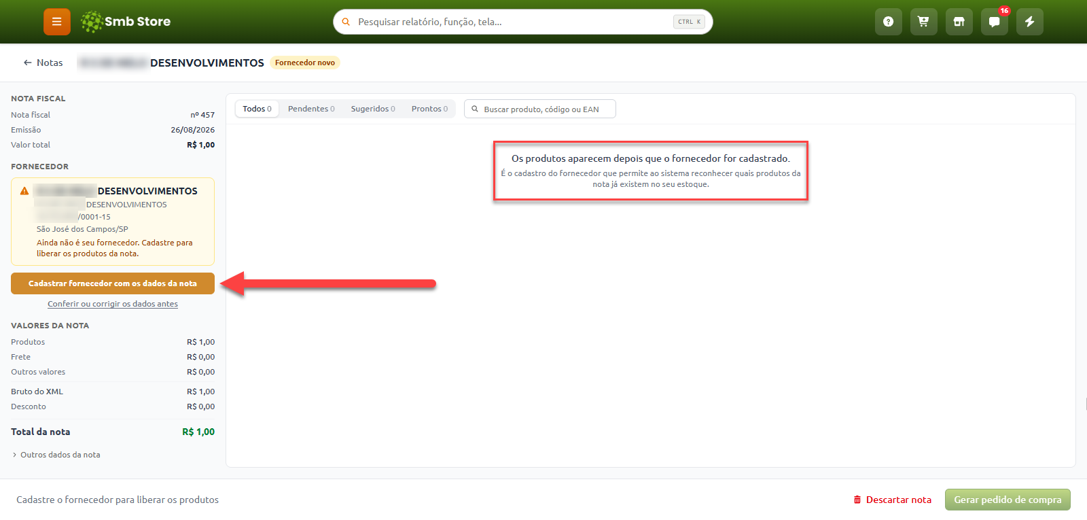Click Cadastre o fornecedor para liberar footer text

coord(118,500)
